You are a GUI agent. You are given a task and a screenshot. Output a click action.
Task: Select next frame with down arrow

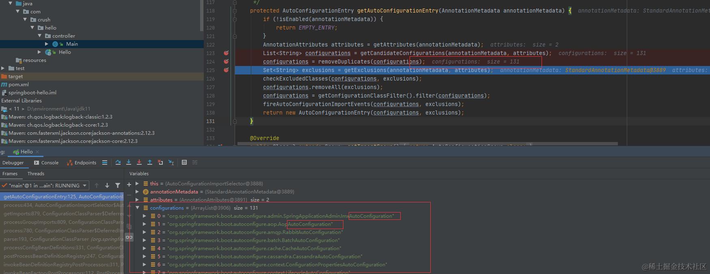pos(107,185)
